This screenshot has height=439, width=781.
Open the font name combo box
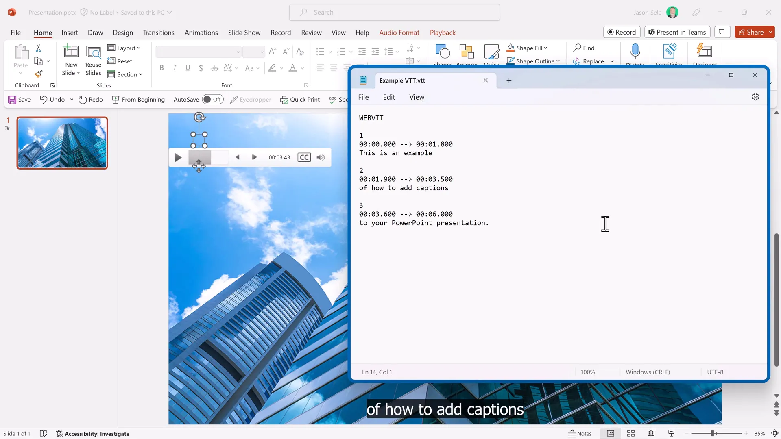[x=198, y=52]
